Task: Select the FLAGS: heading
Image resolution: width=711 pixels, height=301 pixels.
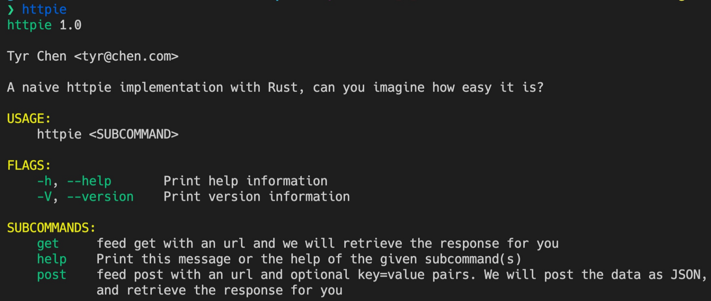Action: tap(29, 165)
